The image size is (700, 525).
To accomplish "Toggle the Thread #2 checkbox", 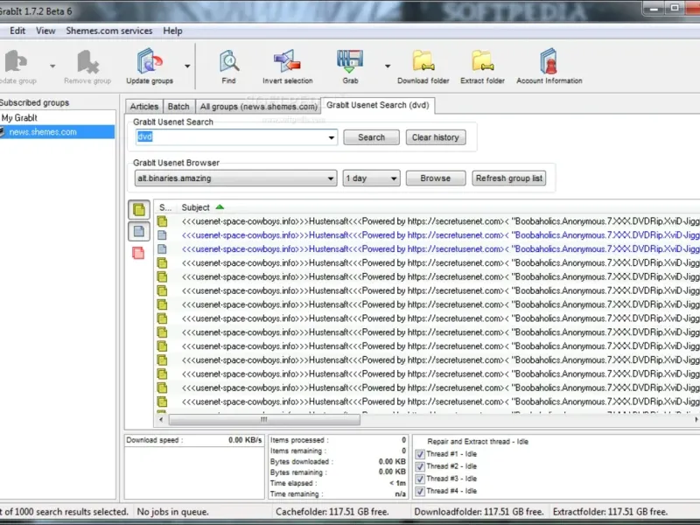I will pyautogui.click(x=420, y=466).
